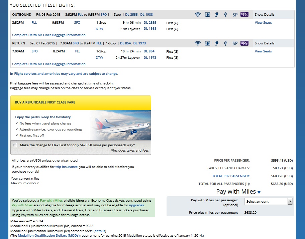Viewport: 305px width, 239px height.
Task: Open the Pay with Miles amount dropdown
Action: (269, 201)
